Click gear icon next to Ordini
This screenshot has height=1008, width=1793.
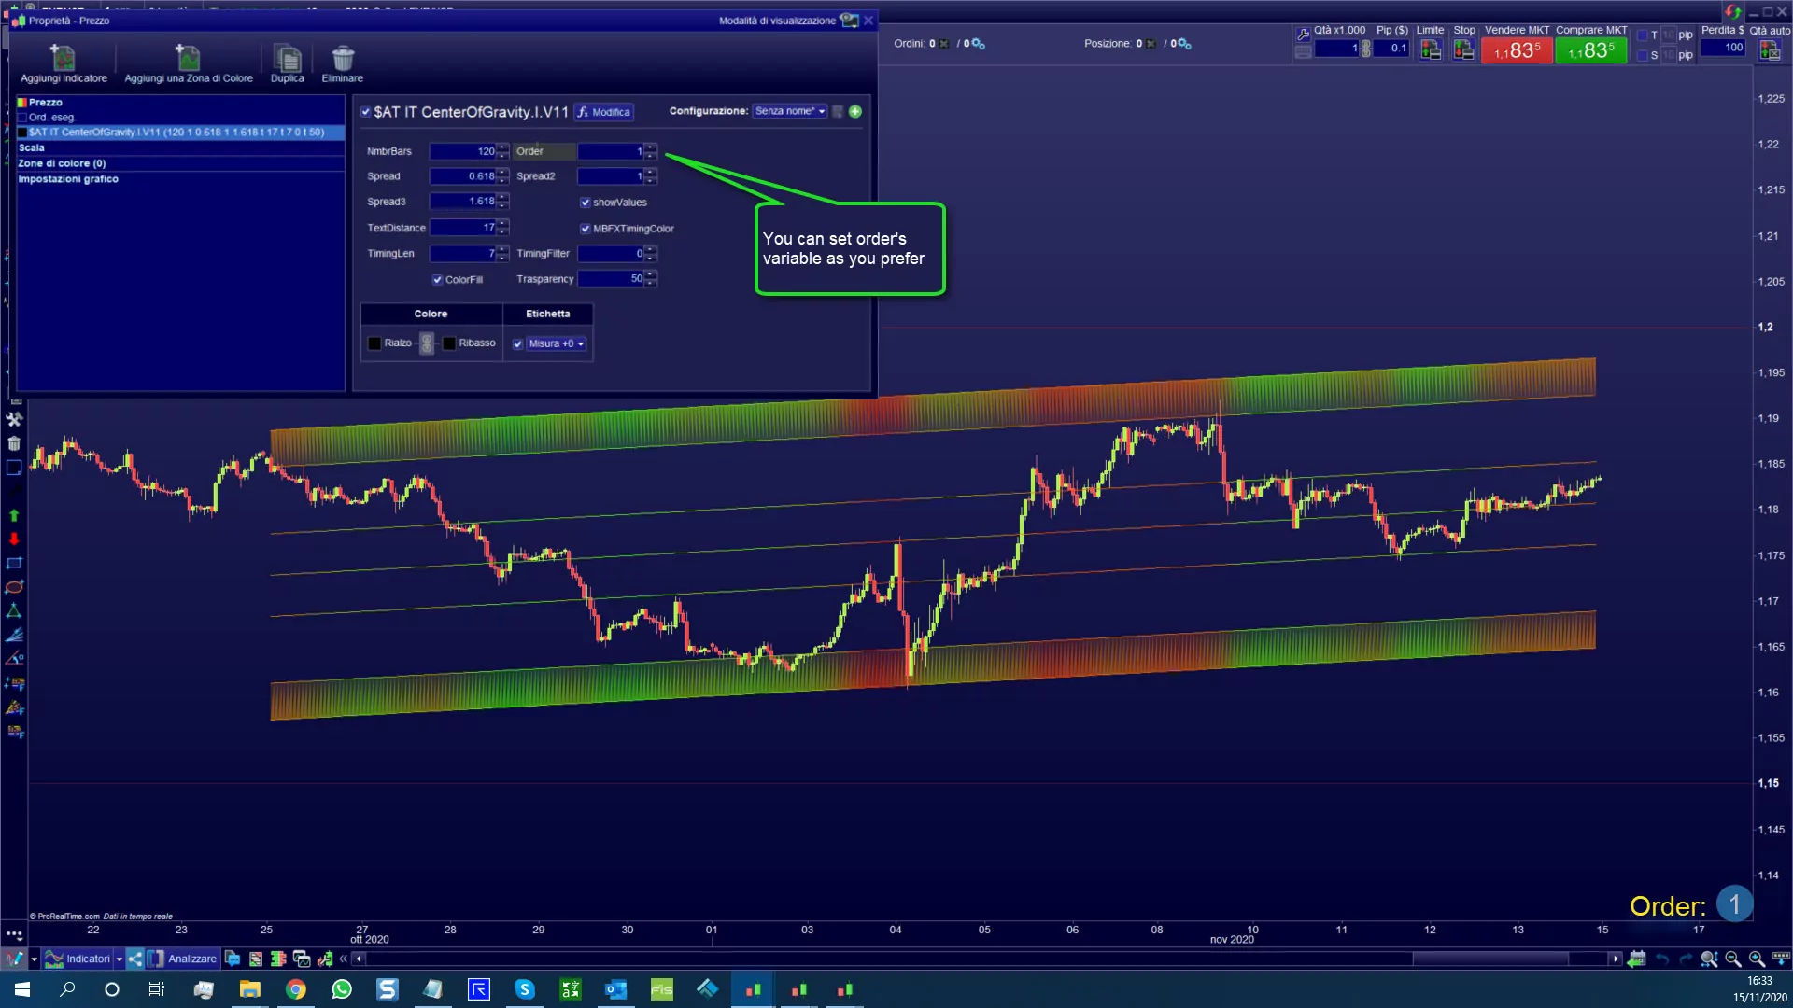point(978,44)
